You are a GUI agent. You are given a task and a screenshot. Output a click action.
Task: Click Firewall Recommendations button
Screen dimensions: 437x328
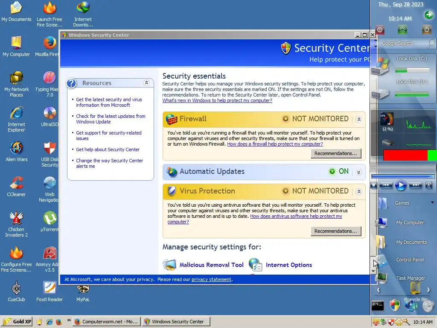click(336, 153)
